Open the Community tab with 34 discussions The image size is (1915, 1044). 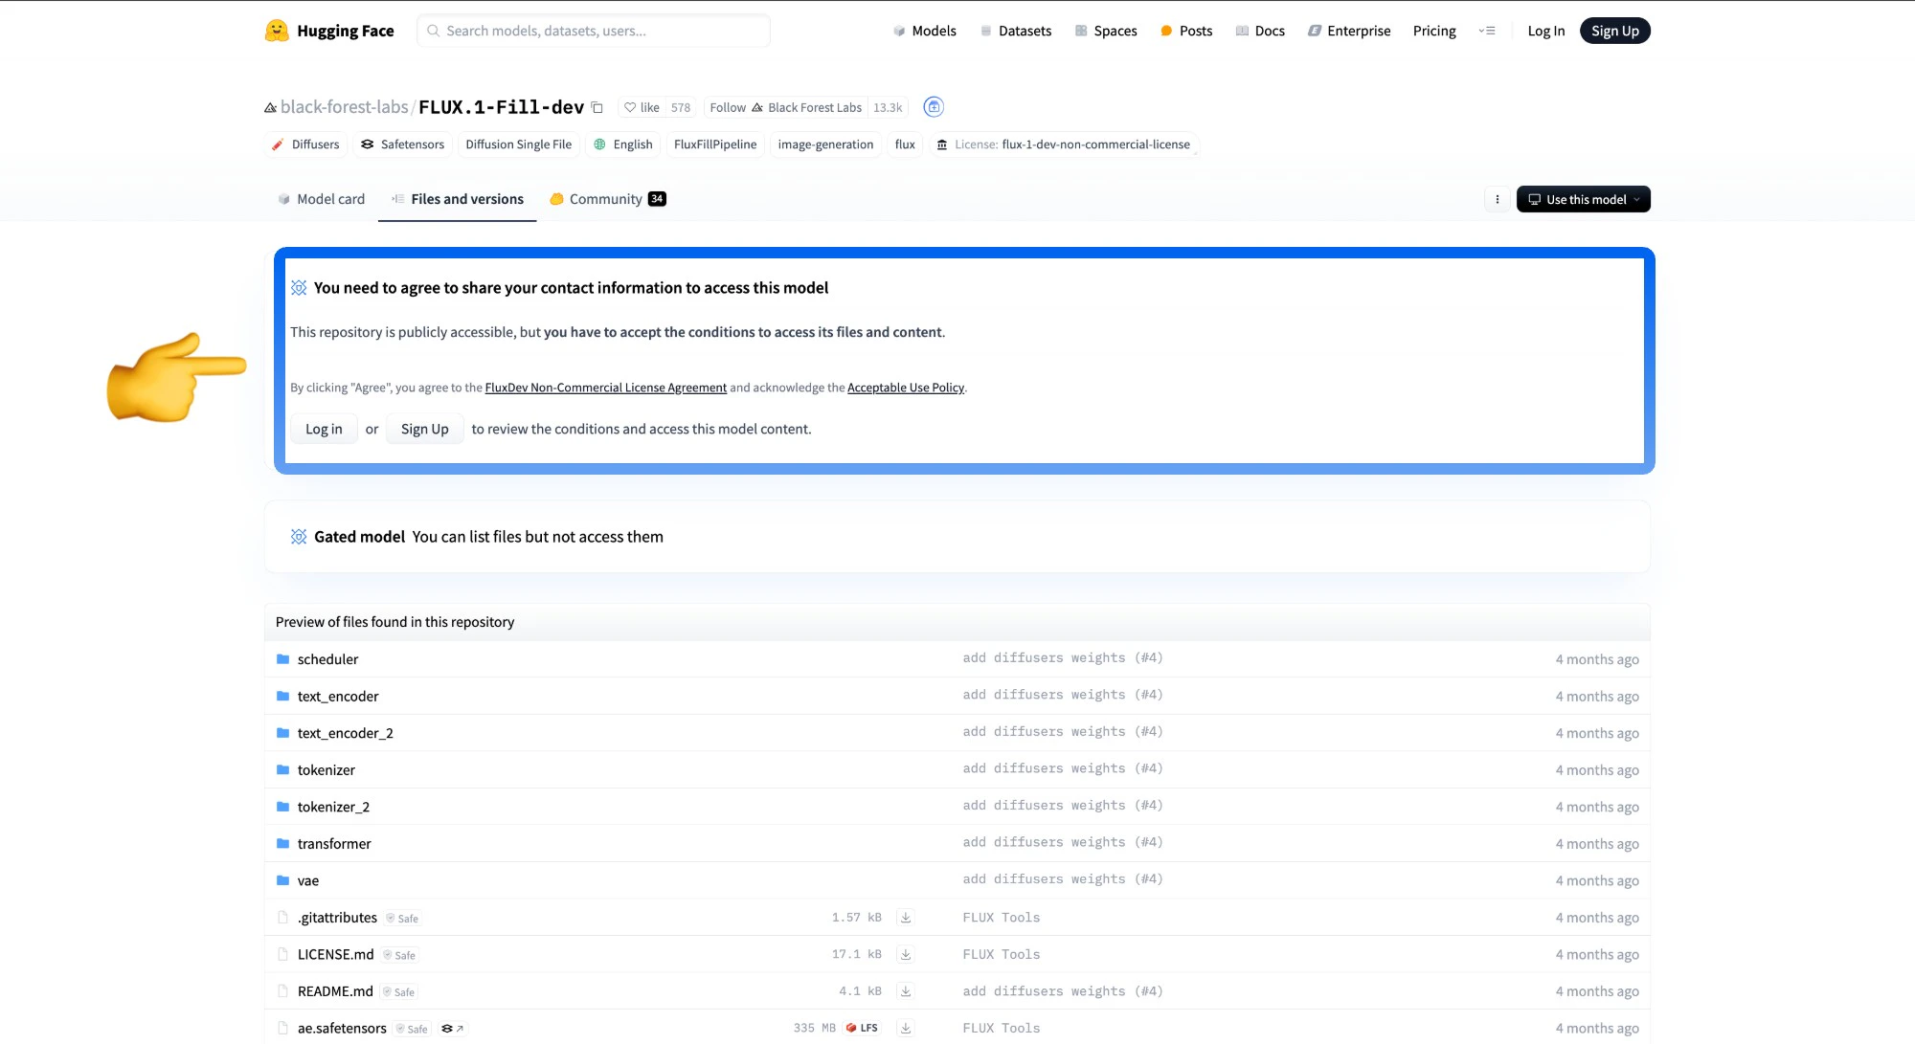point(605,199)
